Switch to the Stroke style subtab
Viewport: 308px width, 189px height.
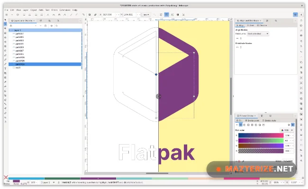coord(269,120)
